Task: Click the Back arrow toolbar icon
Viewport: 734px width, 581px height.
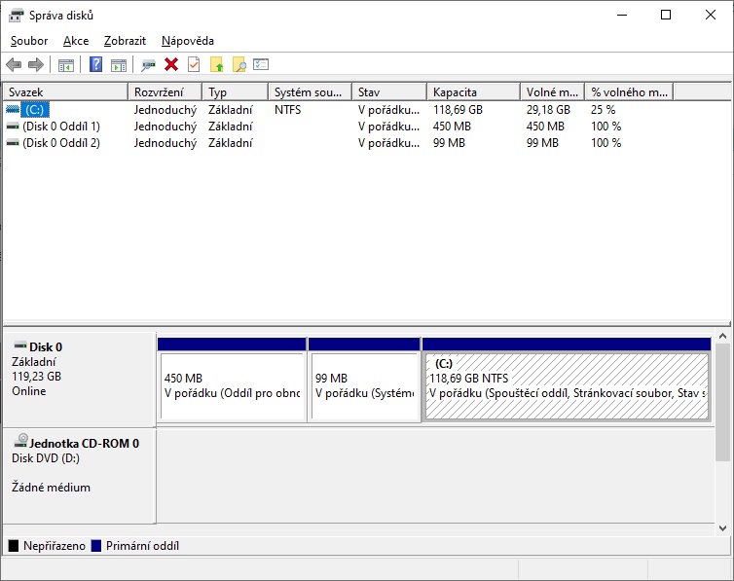Action: 14,64
